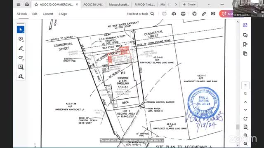
Task: Select the freehand draw tool
Action: click(21, 58)
